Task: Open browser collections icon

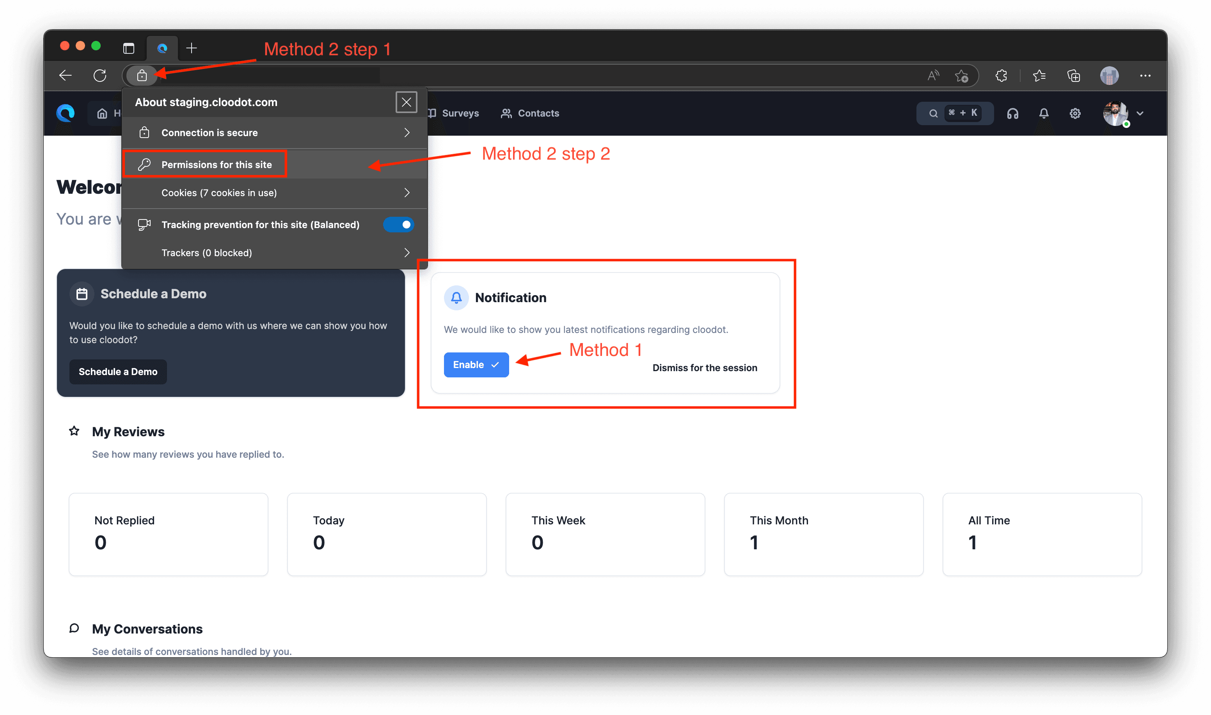Action: (x=1074, y=76)
